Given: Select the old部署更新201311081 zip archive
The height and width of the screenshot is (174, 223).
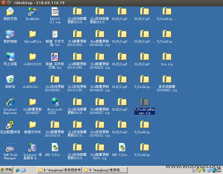Looking at the screenshot, I should click(77, 61).
